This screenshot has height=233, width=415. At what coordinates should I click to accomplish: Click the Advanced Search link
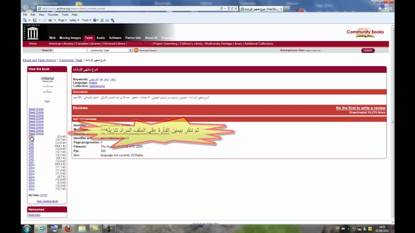point(148,50)
